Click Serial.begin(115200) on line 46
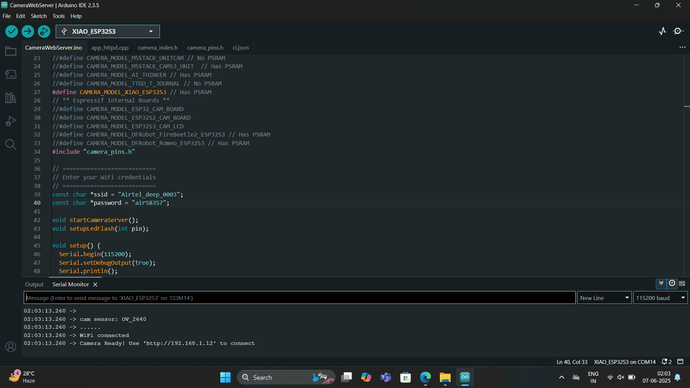The width and height of the screenshot is (690, 388). pyautogui.click(x=95, y=254)
